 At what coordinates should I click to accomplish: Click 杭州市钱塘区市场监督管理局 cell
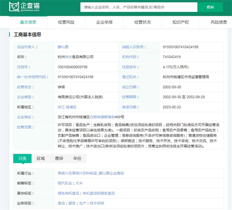[186, 77]
